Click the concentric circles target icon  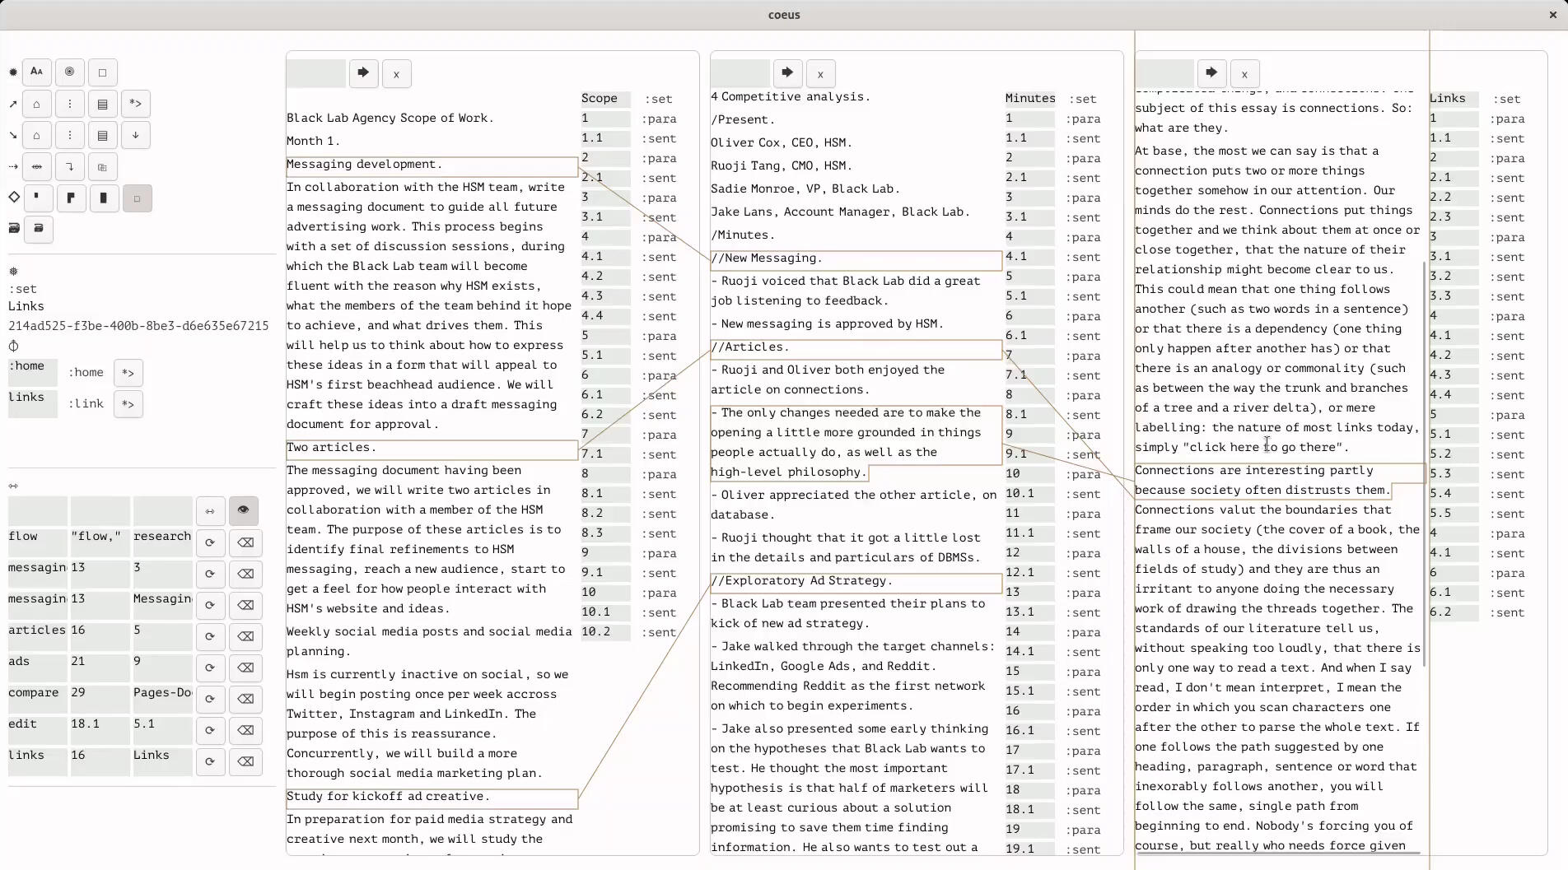pyautogui.click(x=70, y=72)
